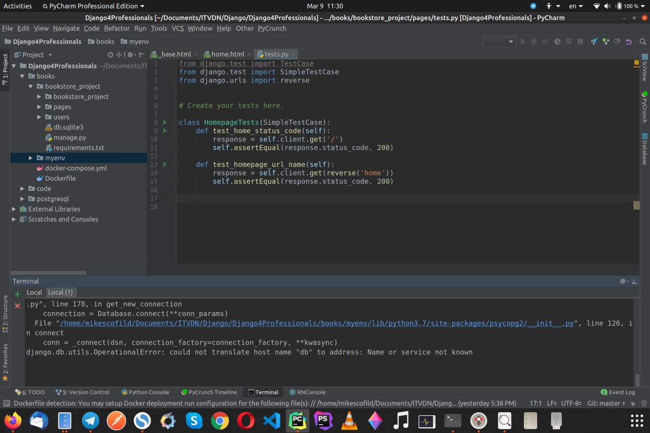Screen dimensions: 650x433
Task: Open Project panel settings gear
Action: [x=131, y=55]
